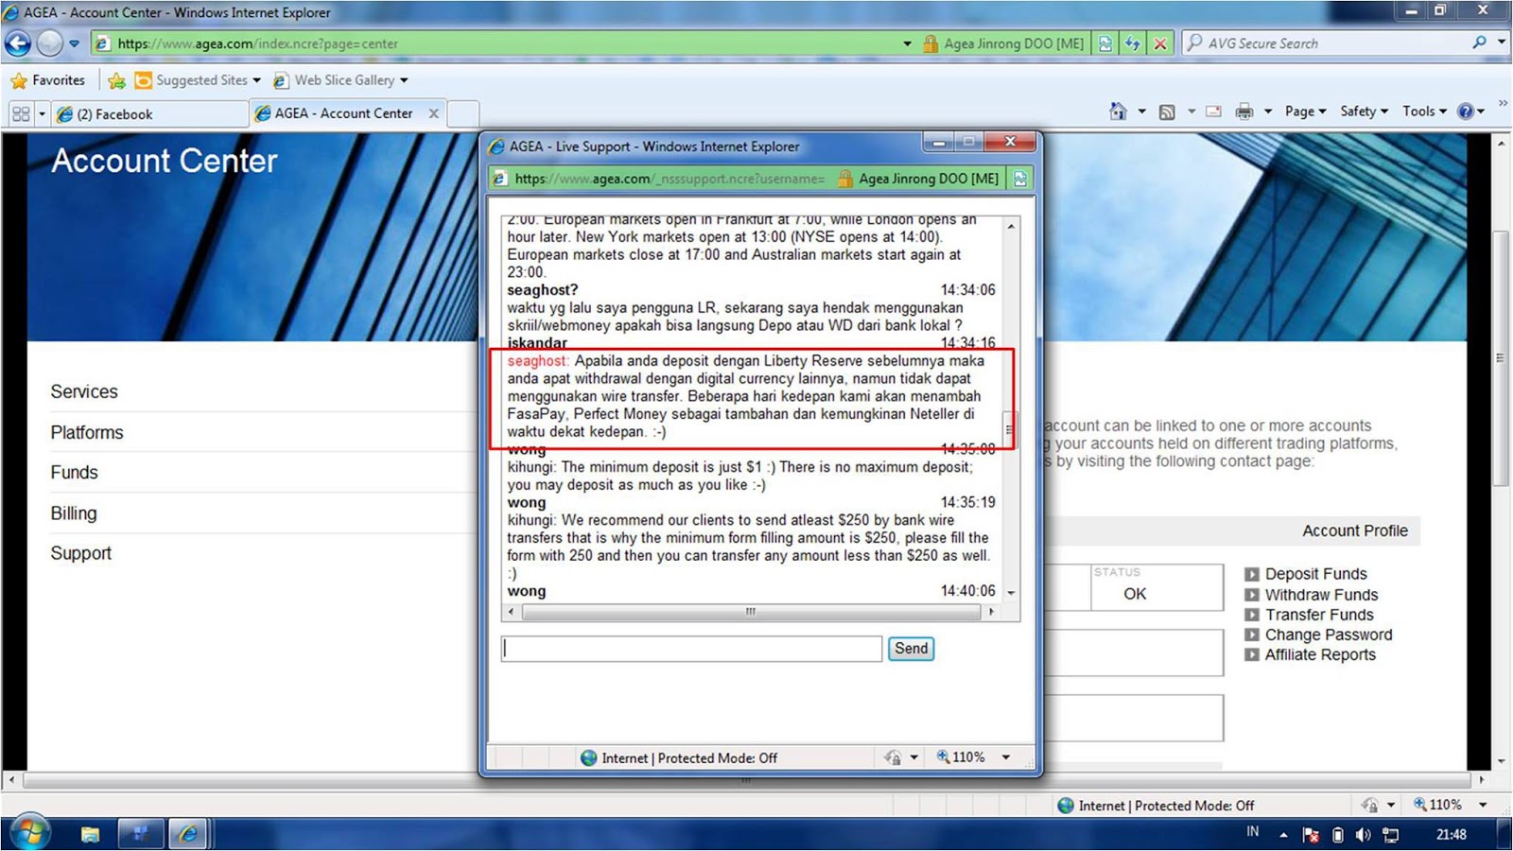Click the compatibility view icon in address bar
This screenshot has width=1513, height=851.
1105,43
